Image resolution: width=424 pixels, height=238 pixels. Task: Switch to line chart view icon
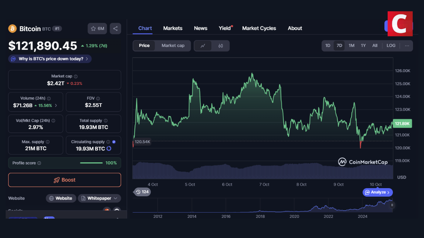point(203,46)
